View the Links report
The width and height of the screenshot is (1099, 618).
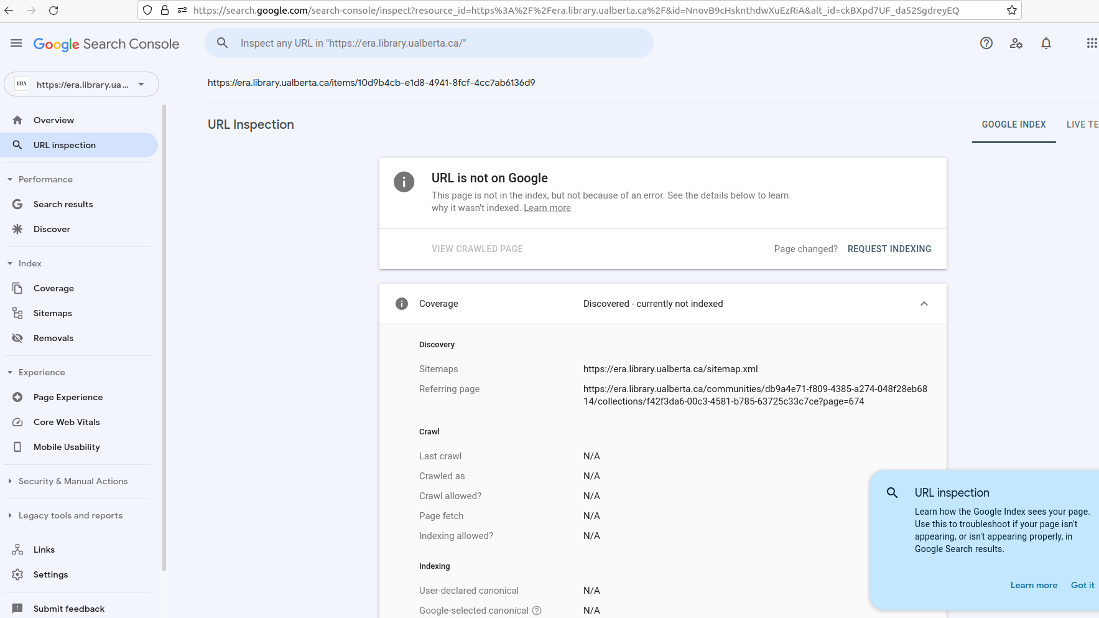coord(43,550)
